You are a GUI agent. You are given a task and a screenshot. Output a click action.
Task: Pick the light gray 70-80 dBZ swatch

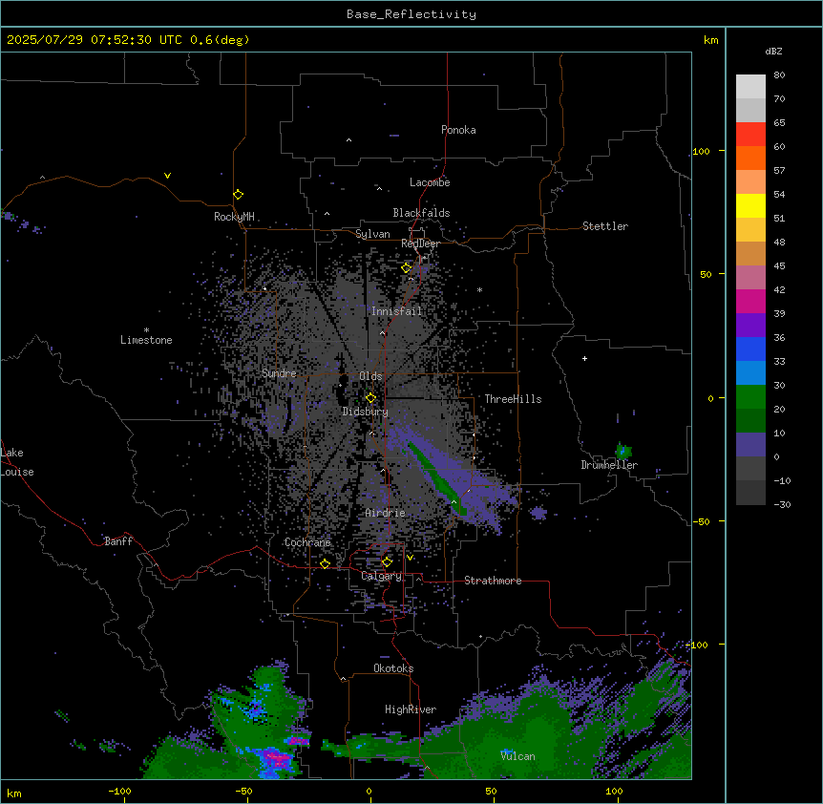click(x=750, y=87)
